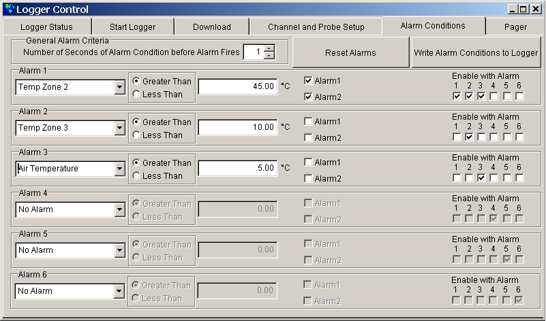Check Alarm2 output in Alarm 2 row
This screenshot has height=321, width=546.
(308, 137)
